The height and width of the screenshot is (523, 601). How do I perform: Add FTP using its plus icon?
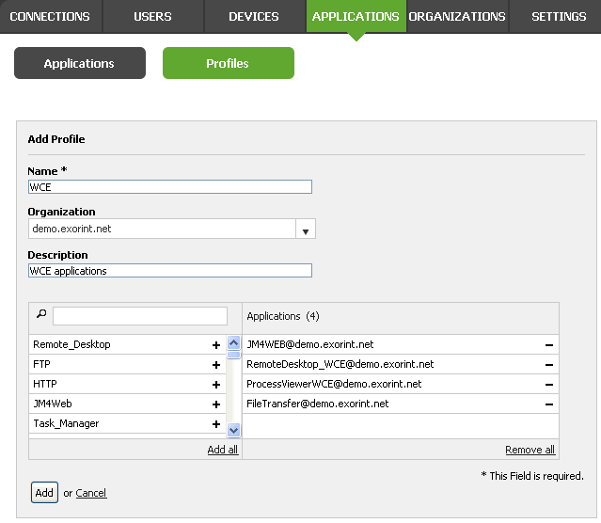pos(216,365)
